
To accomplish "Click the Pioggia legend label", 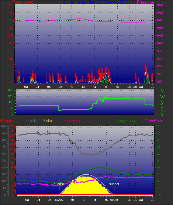I will [x=7, y=121].
